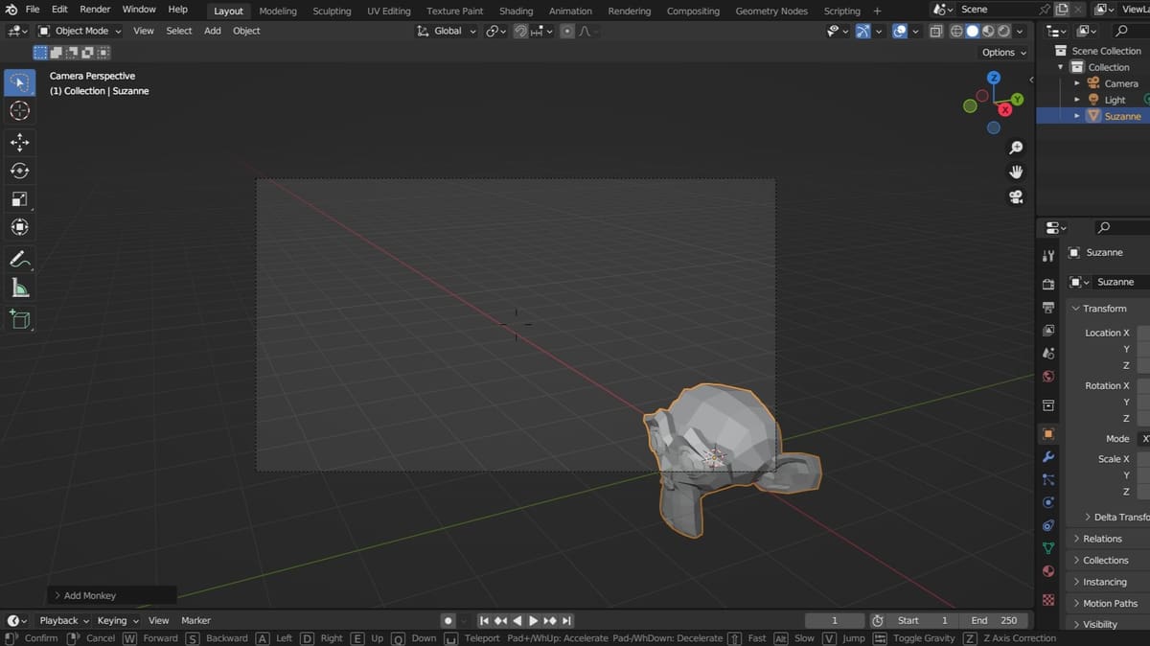Open the Tool properties tab
The height and width of the screenshot is (646, 1150).
pyautogui.click(x=1048, y=256)
